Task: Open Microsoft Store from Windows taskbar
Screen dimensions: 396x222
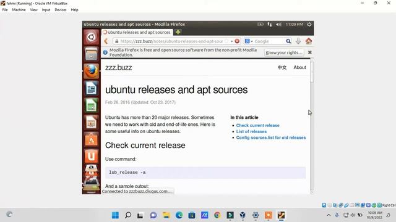Action: [x=192, y=215]
